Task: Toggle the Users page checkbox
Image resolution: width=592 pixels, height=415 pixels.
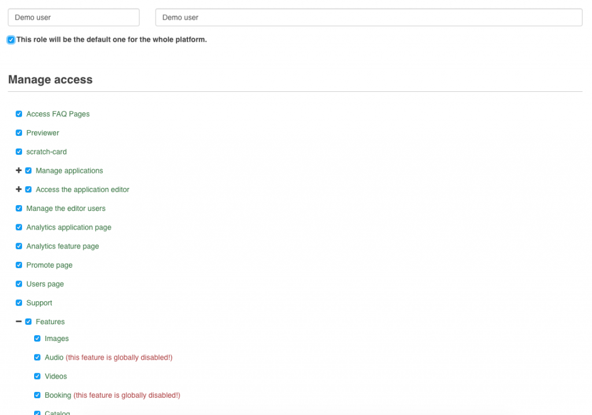Action: [19, 284]
